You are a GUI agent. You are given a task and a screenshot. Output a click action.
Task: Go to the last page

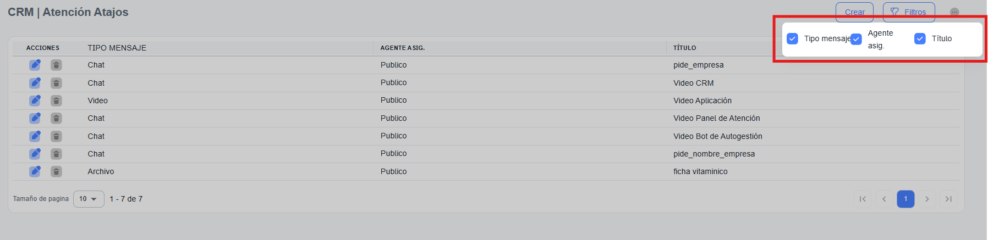[x=948, y=199]
